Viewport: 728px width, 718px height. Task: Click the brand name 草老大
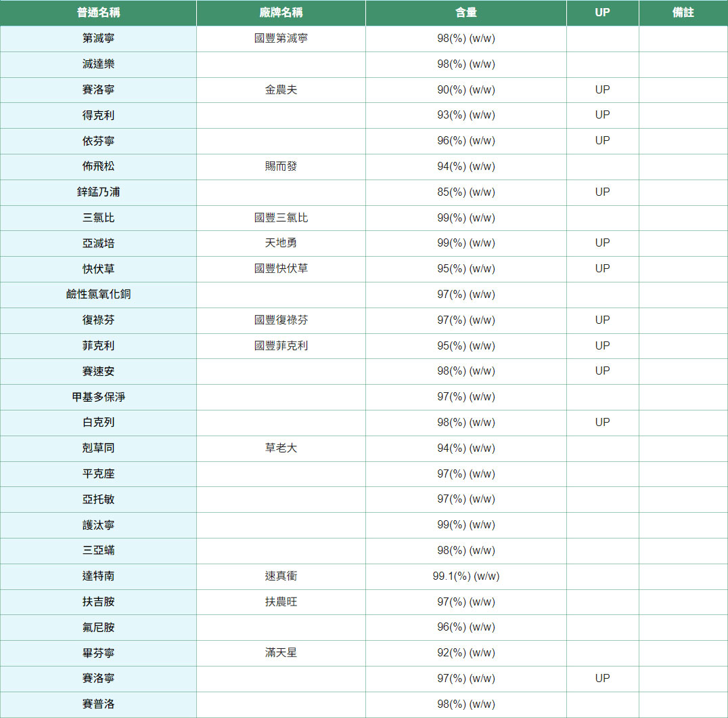pyautogui.click(x=281, y=448)
